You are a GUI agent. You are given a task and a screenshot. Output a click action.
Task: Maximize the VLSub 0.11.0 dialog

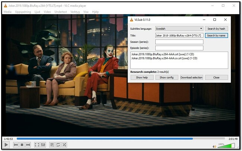coord(214,20)
